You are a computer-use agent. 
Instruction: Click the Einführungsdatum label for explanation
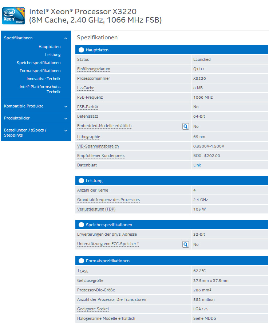tap(94, 69)
